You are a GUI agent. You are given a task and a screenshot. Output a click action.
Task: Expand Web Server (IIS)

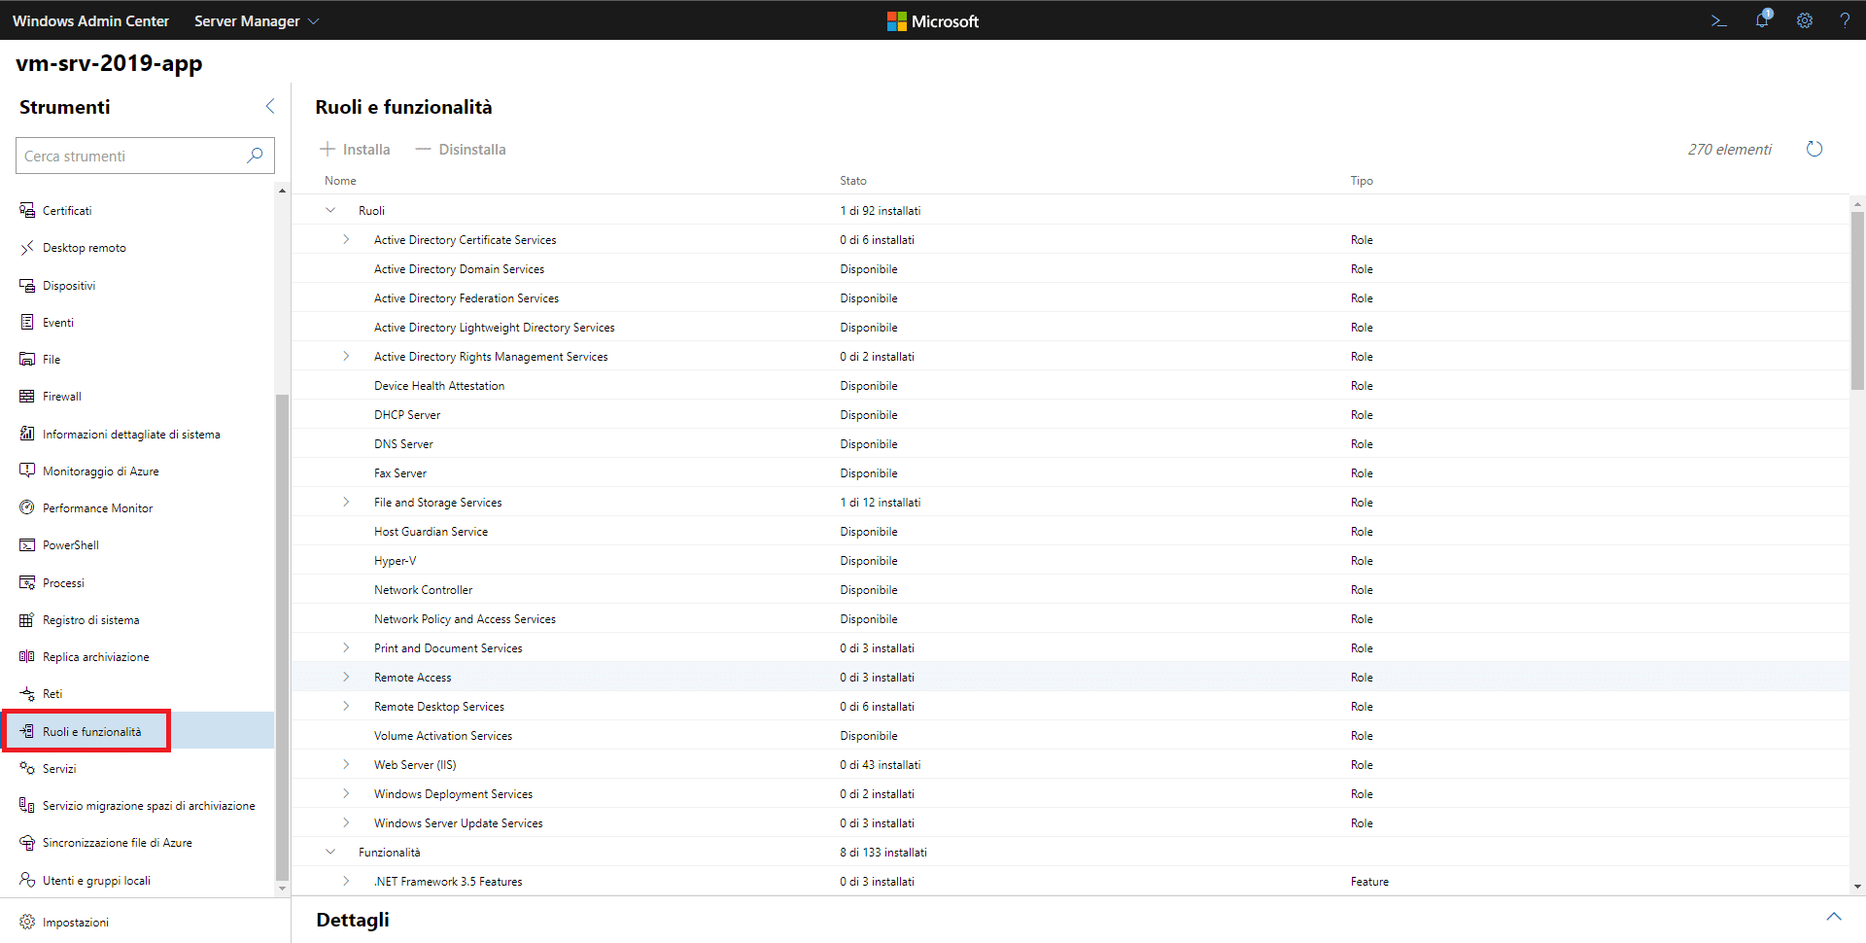[346, 764]
